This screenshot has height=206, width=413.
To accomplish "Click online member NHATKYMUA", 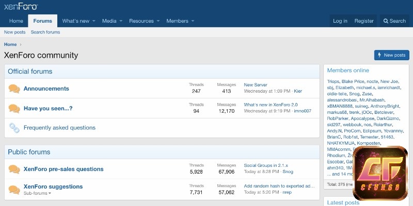I will 341,143.
